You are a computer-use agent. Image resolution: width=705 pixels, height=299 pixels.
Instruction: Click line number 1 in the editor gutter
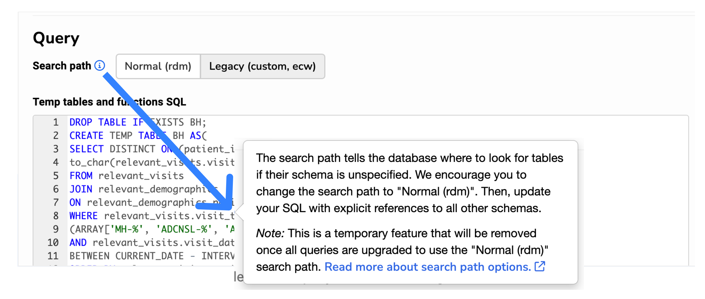[x=56, y=122]
